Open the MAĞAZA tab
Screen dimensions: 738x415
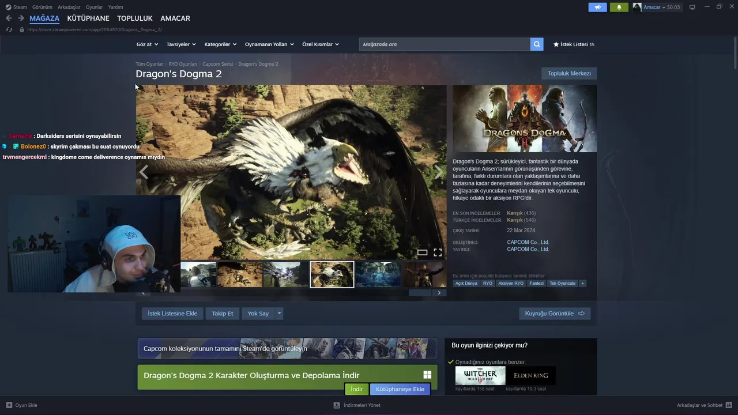(x=44, y=18)
